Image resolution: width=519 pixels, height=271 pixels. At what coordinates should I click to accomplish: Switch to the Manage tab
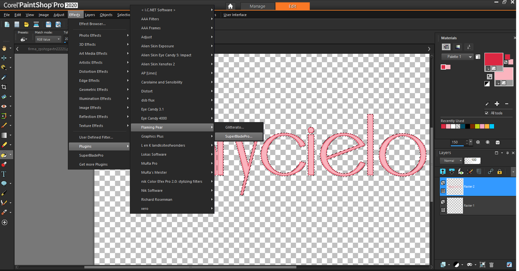[257, 6]
